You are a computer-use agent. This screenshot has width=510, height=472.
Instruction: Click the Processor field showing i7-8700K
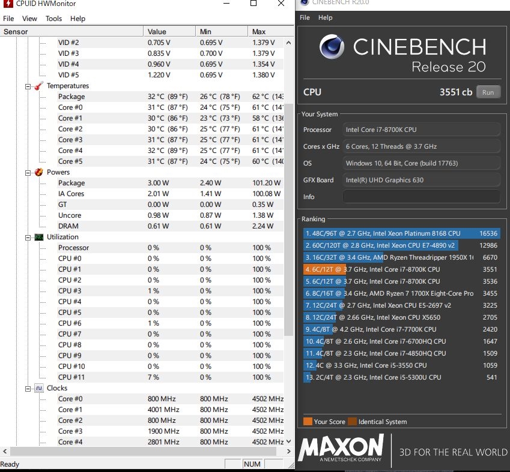coord(421,130)
